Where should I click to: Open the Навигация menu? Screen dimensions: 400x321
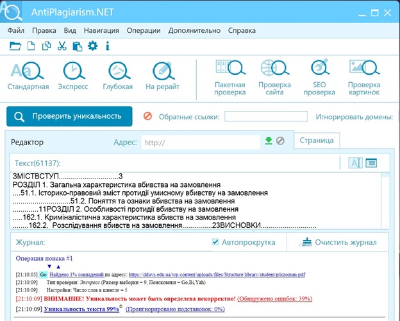(x=101, y=30)
